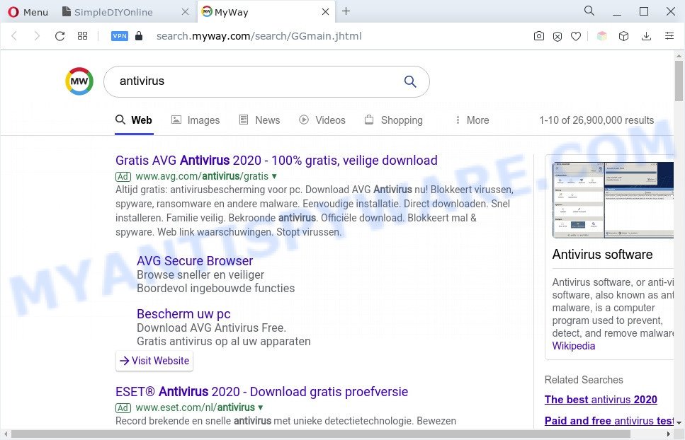Open the AVG Secure Browser sitelink
Screen dimensions: 685x440
[x=195, y=261]
